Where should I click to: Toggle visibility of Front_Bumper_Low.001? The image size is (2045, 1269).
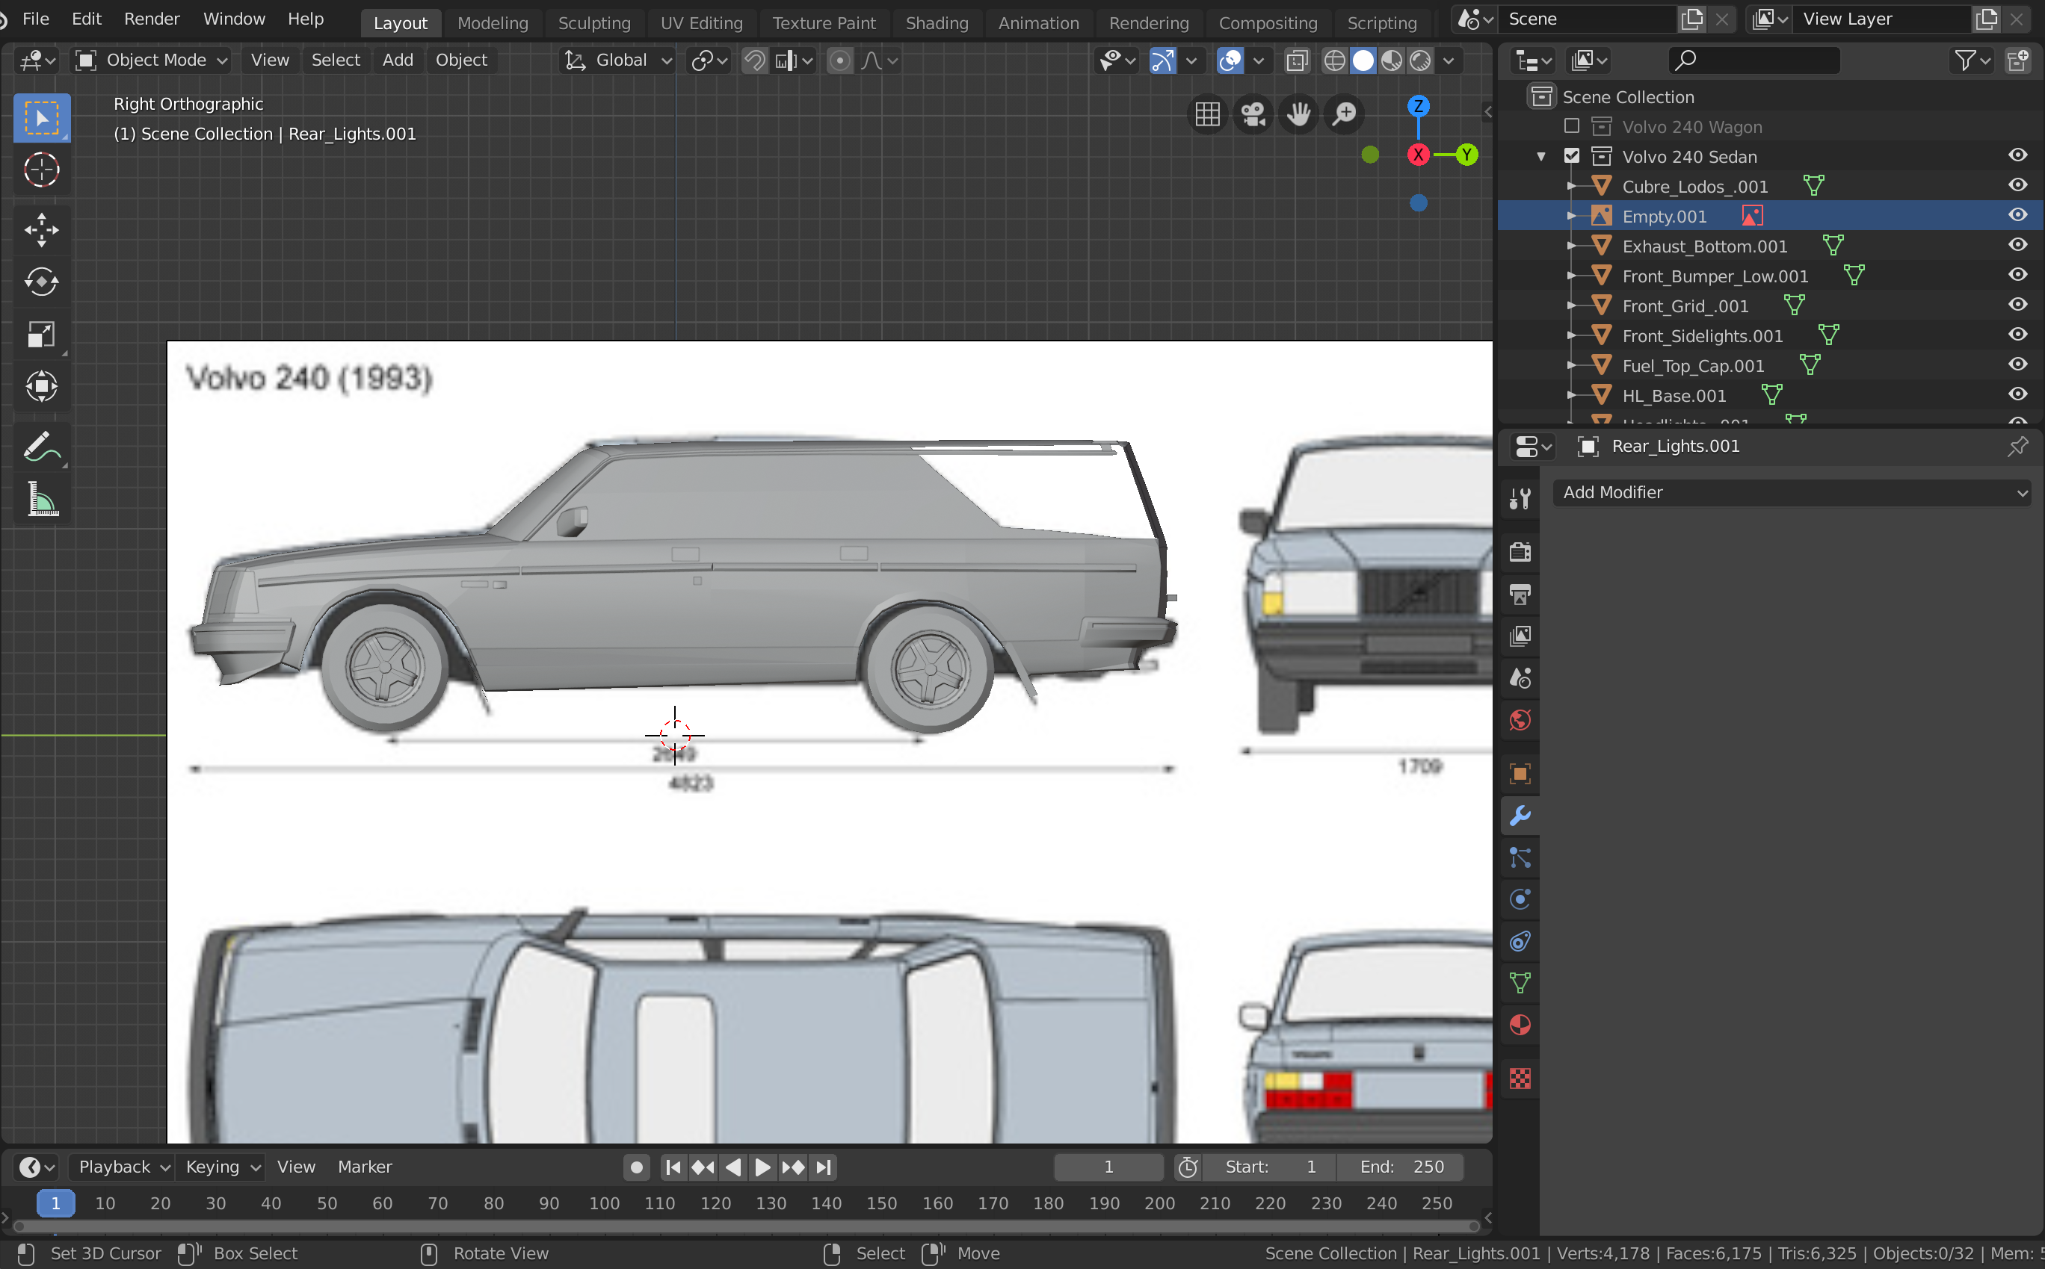(2017, 276)
